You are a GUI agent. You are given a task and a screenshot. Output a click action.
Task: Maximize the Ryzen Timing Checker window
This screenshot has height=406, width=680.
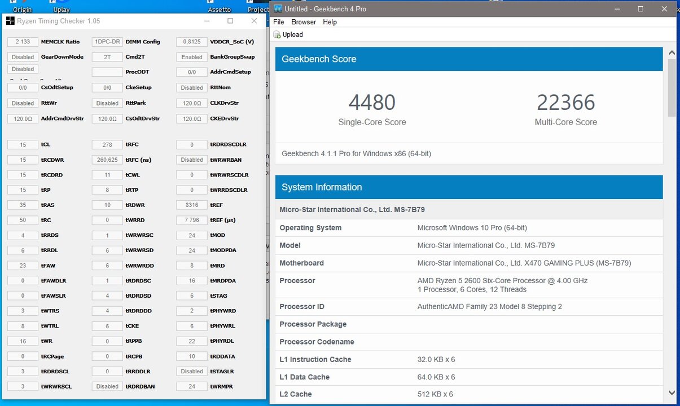tap(230, 21)
